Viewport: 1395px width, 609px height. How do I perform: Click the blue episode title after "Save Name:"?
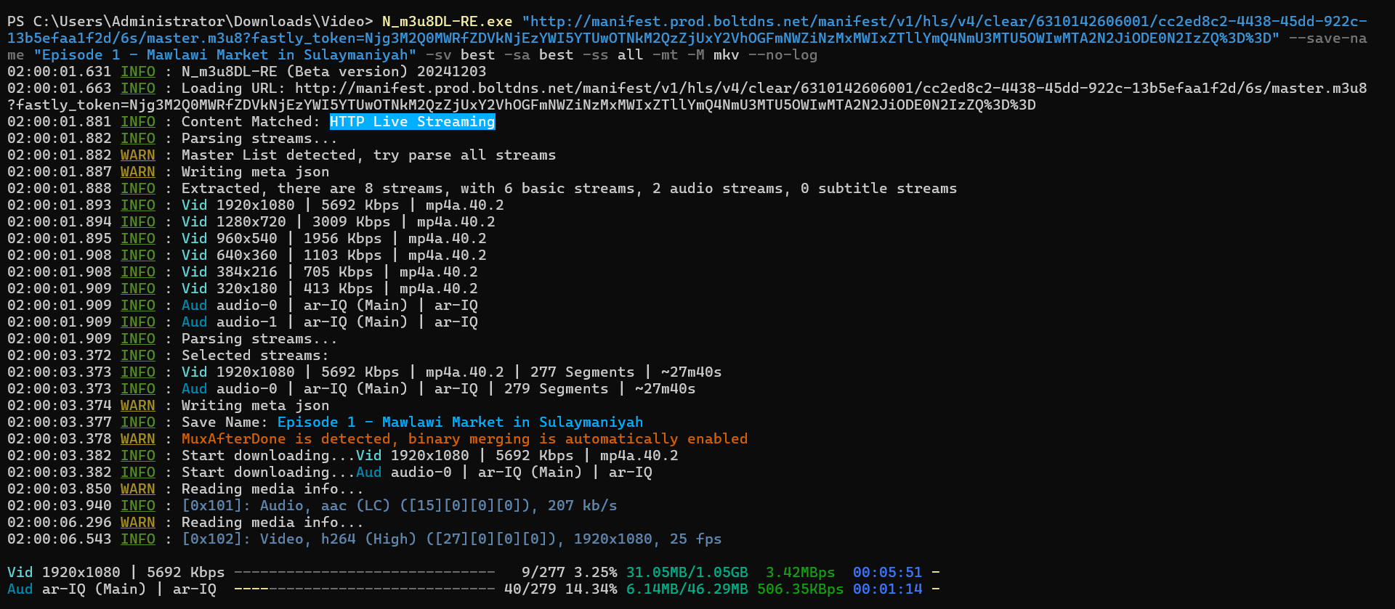460,422
